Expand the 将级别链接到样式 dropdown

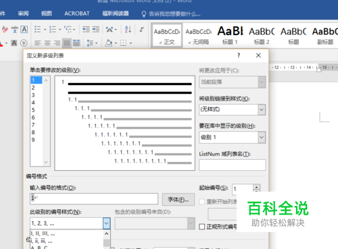pos(262,110)
